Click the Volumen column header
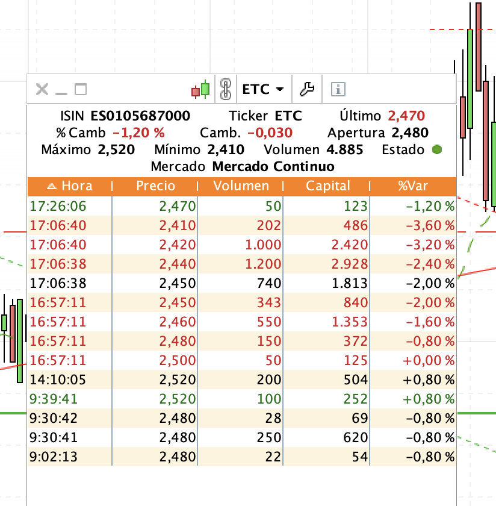496x506 pixels. 241,186
